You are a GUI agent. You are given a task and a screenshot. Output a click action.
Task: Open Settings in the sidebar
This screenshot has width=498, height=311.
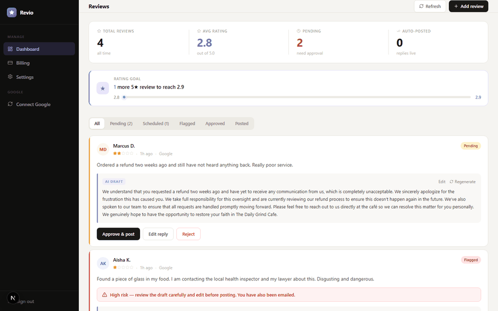pos(39,77)
